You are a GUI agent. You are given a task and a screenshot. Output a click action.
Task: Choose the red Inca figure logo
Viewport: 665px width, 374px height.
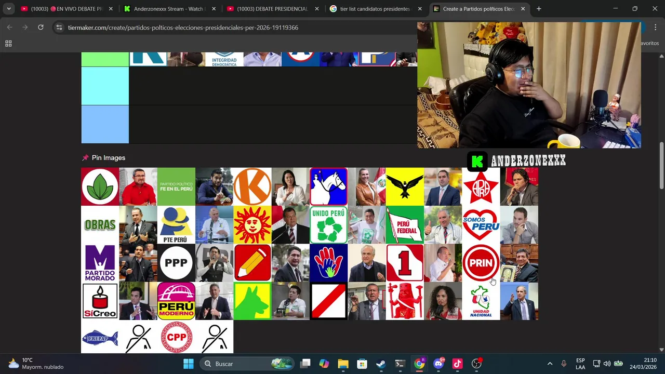(405, 301)
